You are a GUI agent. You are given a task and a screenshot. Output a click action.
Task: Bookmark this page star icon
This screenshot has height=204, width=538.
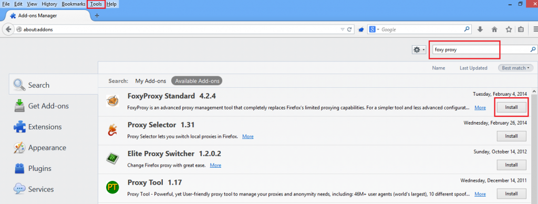click(509, 29)
